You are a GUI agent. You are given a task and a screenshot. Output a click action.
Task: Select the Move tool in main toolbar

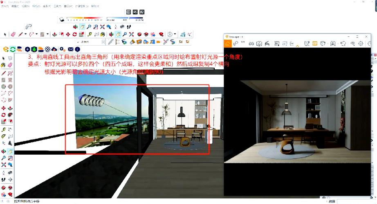point(68,35)
